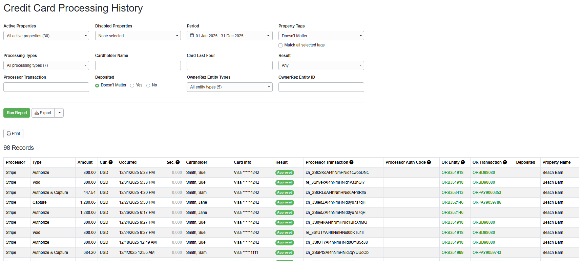
Task: Click Approved badge in 12/27/2025 Capture row
Action: (285, 203)
